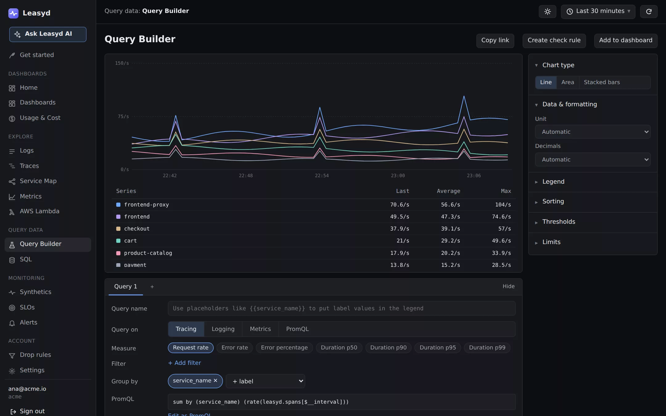Switch to the Logging query tab
This screenshot has width=666, height=416.
pyautogui.click(x=223, y=329)
